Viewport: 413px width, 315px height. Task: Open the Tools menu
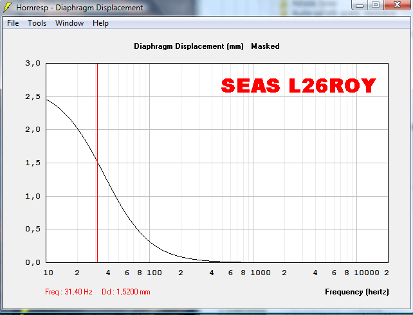(37, 23)
